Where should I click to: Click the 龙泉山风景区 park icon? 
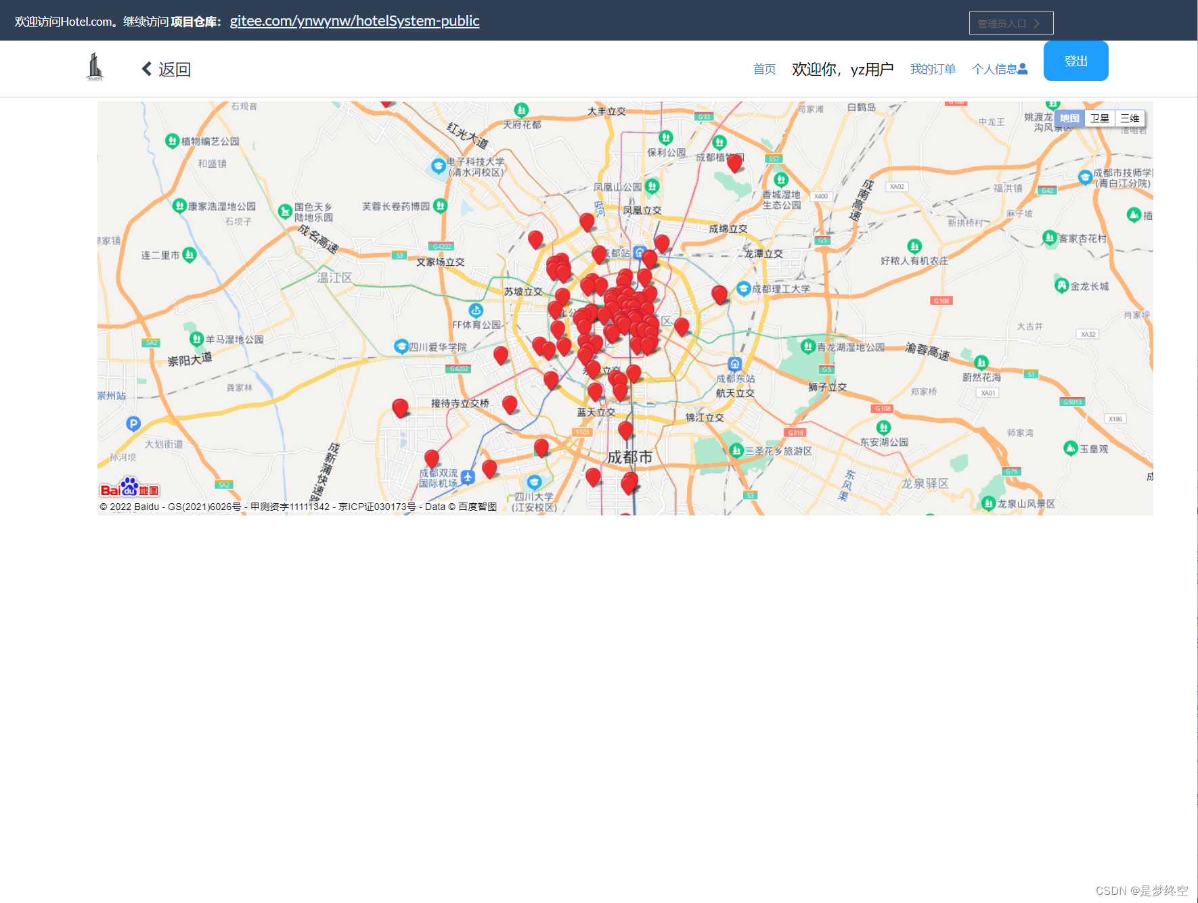(x=988, y=503)
